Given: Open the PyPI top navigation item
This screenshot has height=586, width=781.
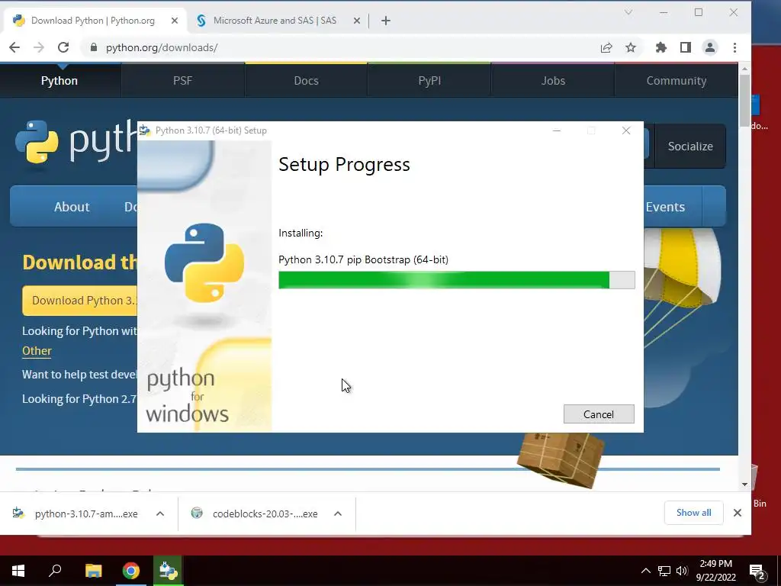Looking at the screenshot, I should pyautogui.click(x=429, y=81).
